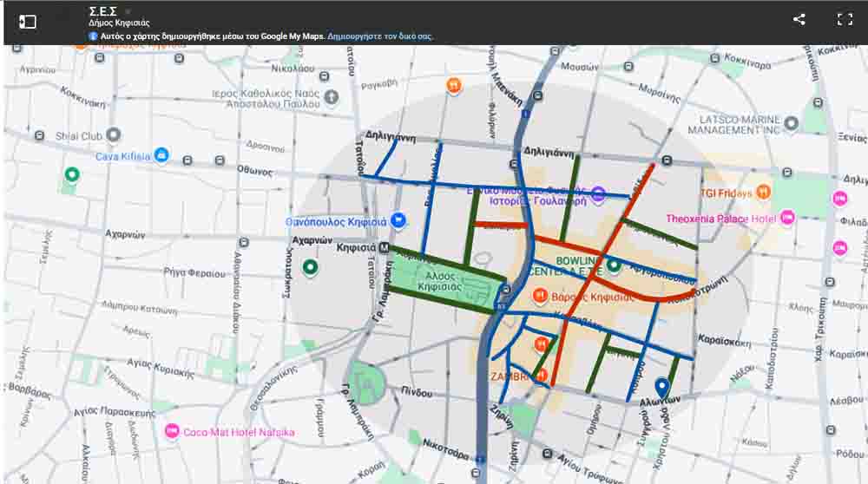The height and width of the screenshot is (484, 868).
Task: Click the info icon beside Google My Maps notice
Action: 93,36
